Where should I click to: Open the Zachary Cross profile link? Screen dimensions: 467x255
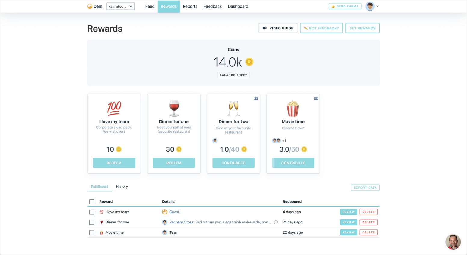click(181, 222)
